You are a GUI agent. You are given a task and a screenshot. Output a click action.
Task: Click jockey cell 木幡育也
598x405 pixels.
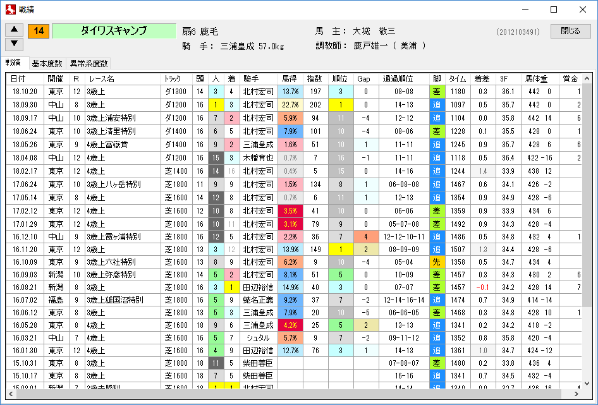point(258,158)
